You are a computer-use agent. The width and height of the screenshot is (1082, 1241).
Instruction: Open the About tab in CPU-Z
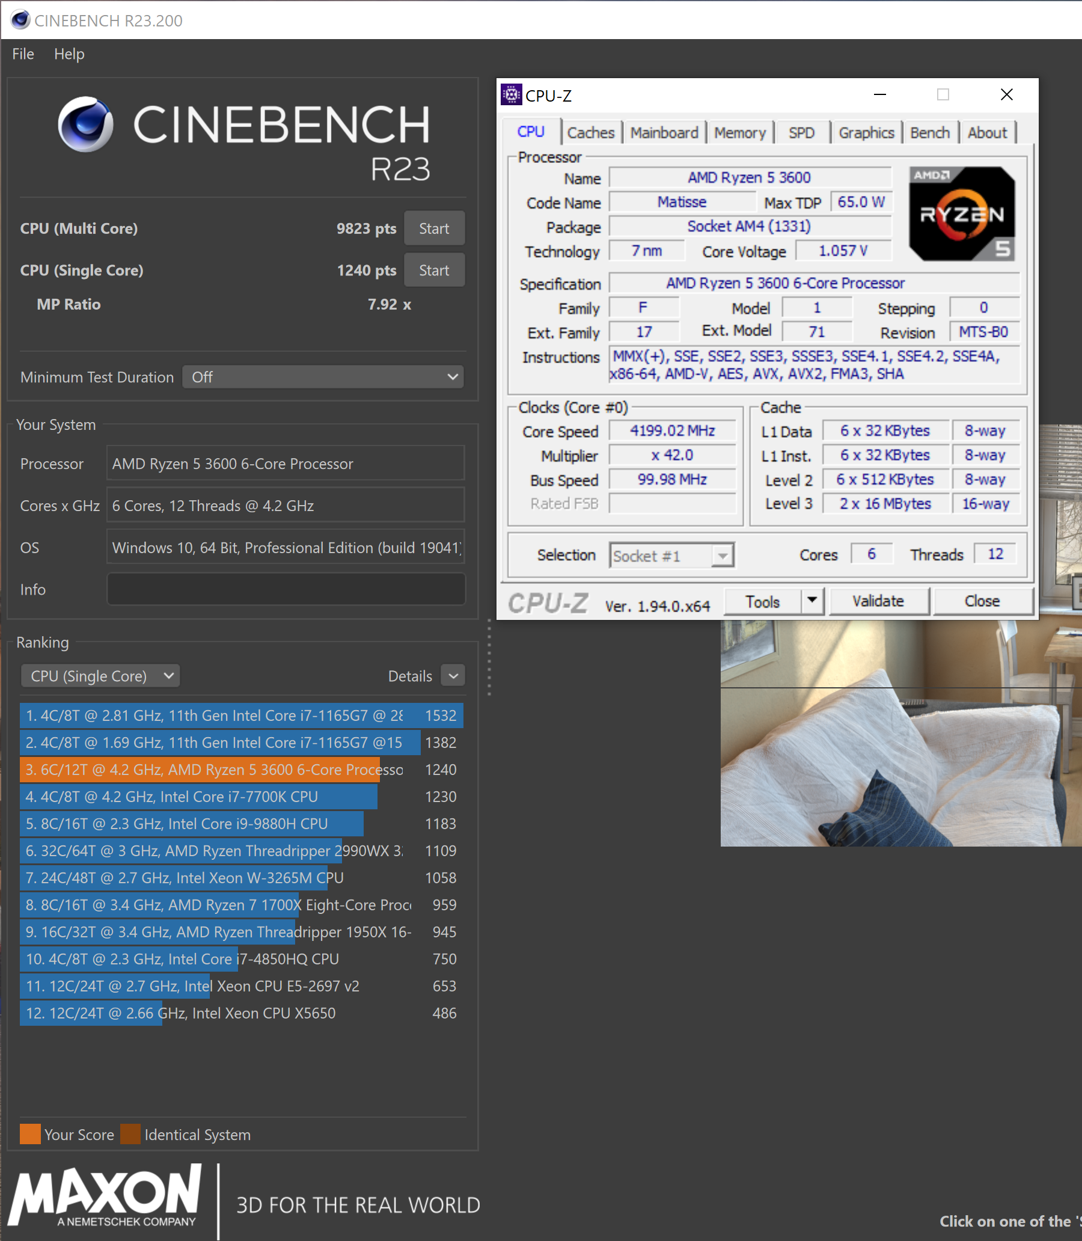point(987,133)
